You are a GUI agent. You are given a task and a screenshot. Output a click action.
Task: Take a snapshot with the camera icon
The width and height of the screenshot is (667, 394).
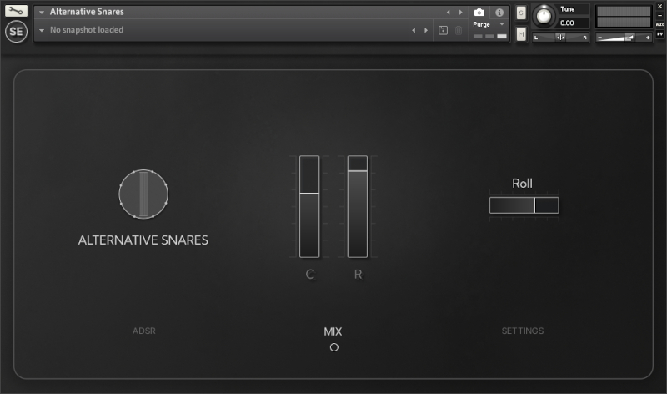pos(479,13)
